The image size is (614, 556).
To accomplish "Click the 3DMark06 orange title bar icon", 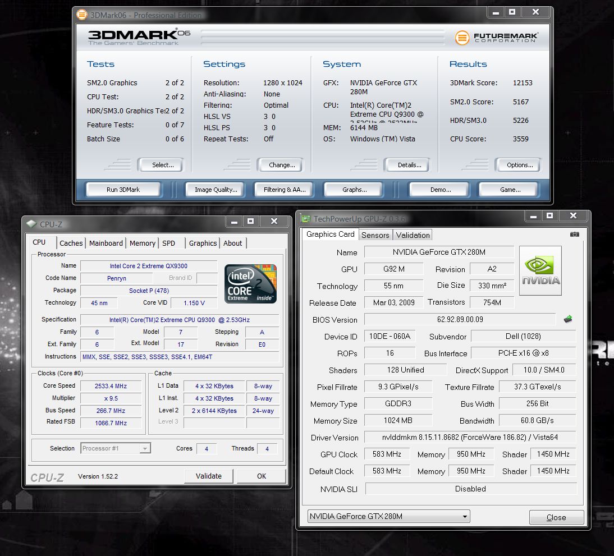I will tap(82, 15).
